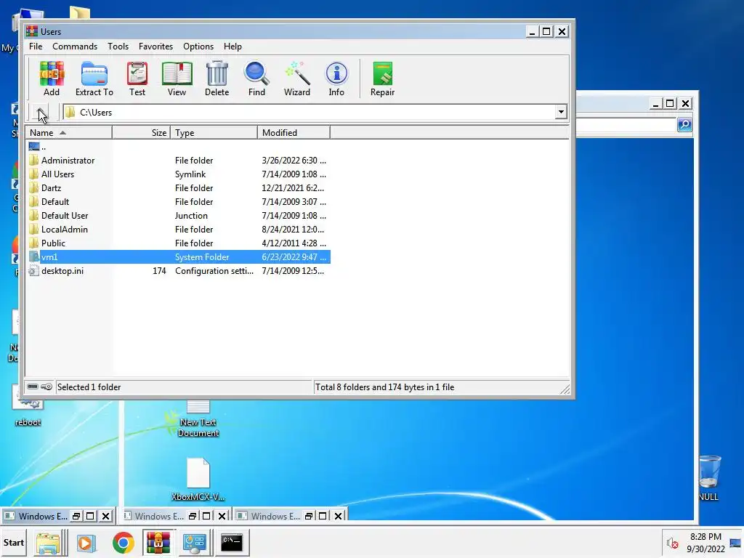Select the Default User junction row
Viewport: 744px width, 558px height.
coord(179,215)
